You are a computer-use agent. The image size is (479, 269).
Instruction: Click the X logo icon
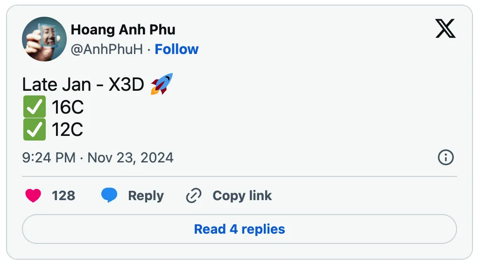[445, 28]
